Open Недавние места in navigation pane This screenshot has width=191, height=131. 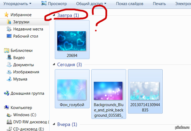pos(28,29)
